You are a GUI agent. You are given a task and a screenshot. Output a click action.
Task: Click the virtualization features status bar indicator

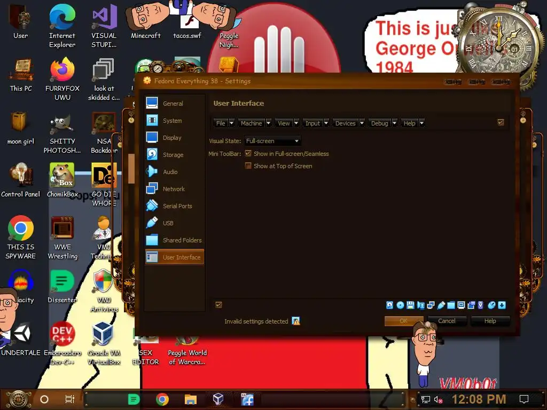click(x=481, y=305)
